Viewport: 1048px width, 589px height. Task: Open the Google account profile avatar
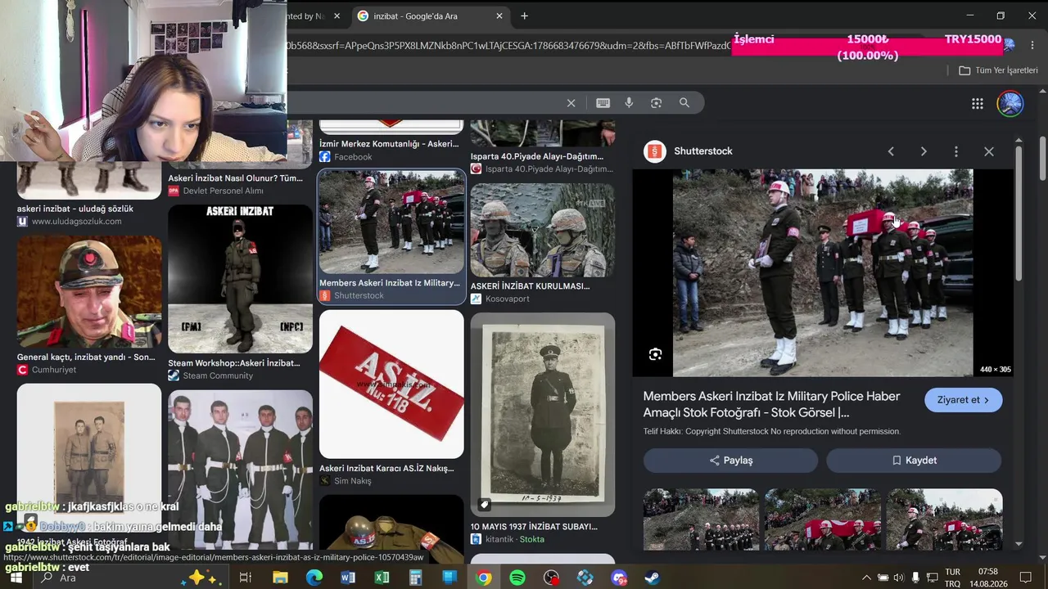coord(1010,103)
